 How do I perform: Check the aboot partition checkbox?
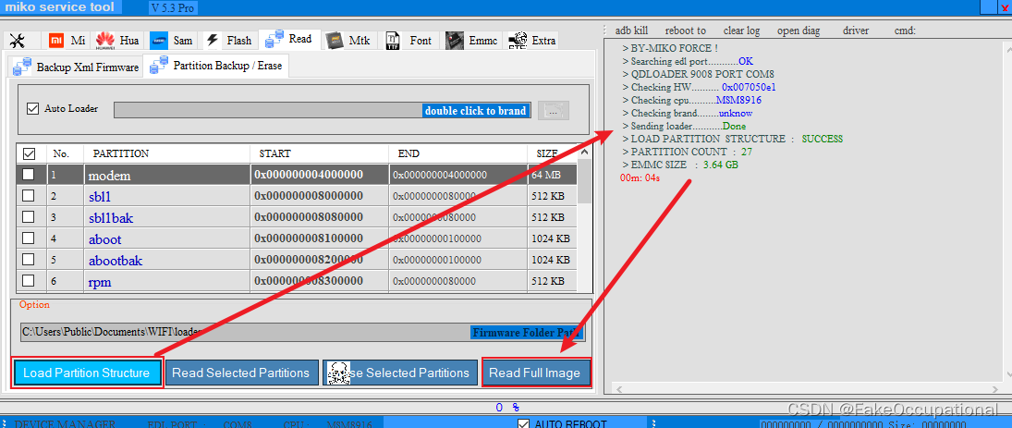point(29,238)
